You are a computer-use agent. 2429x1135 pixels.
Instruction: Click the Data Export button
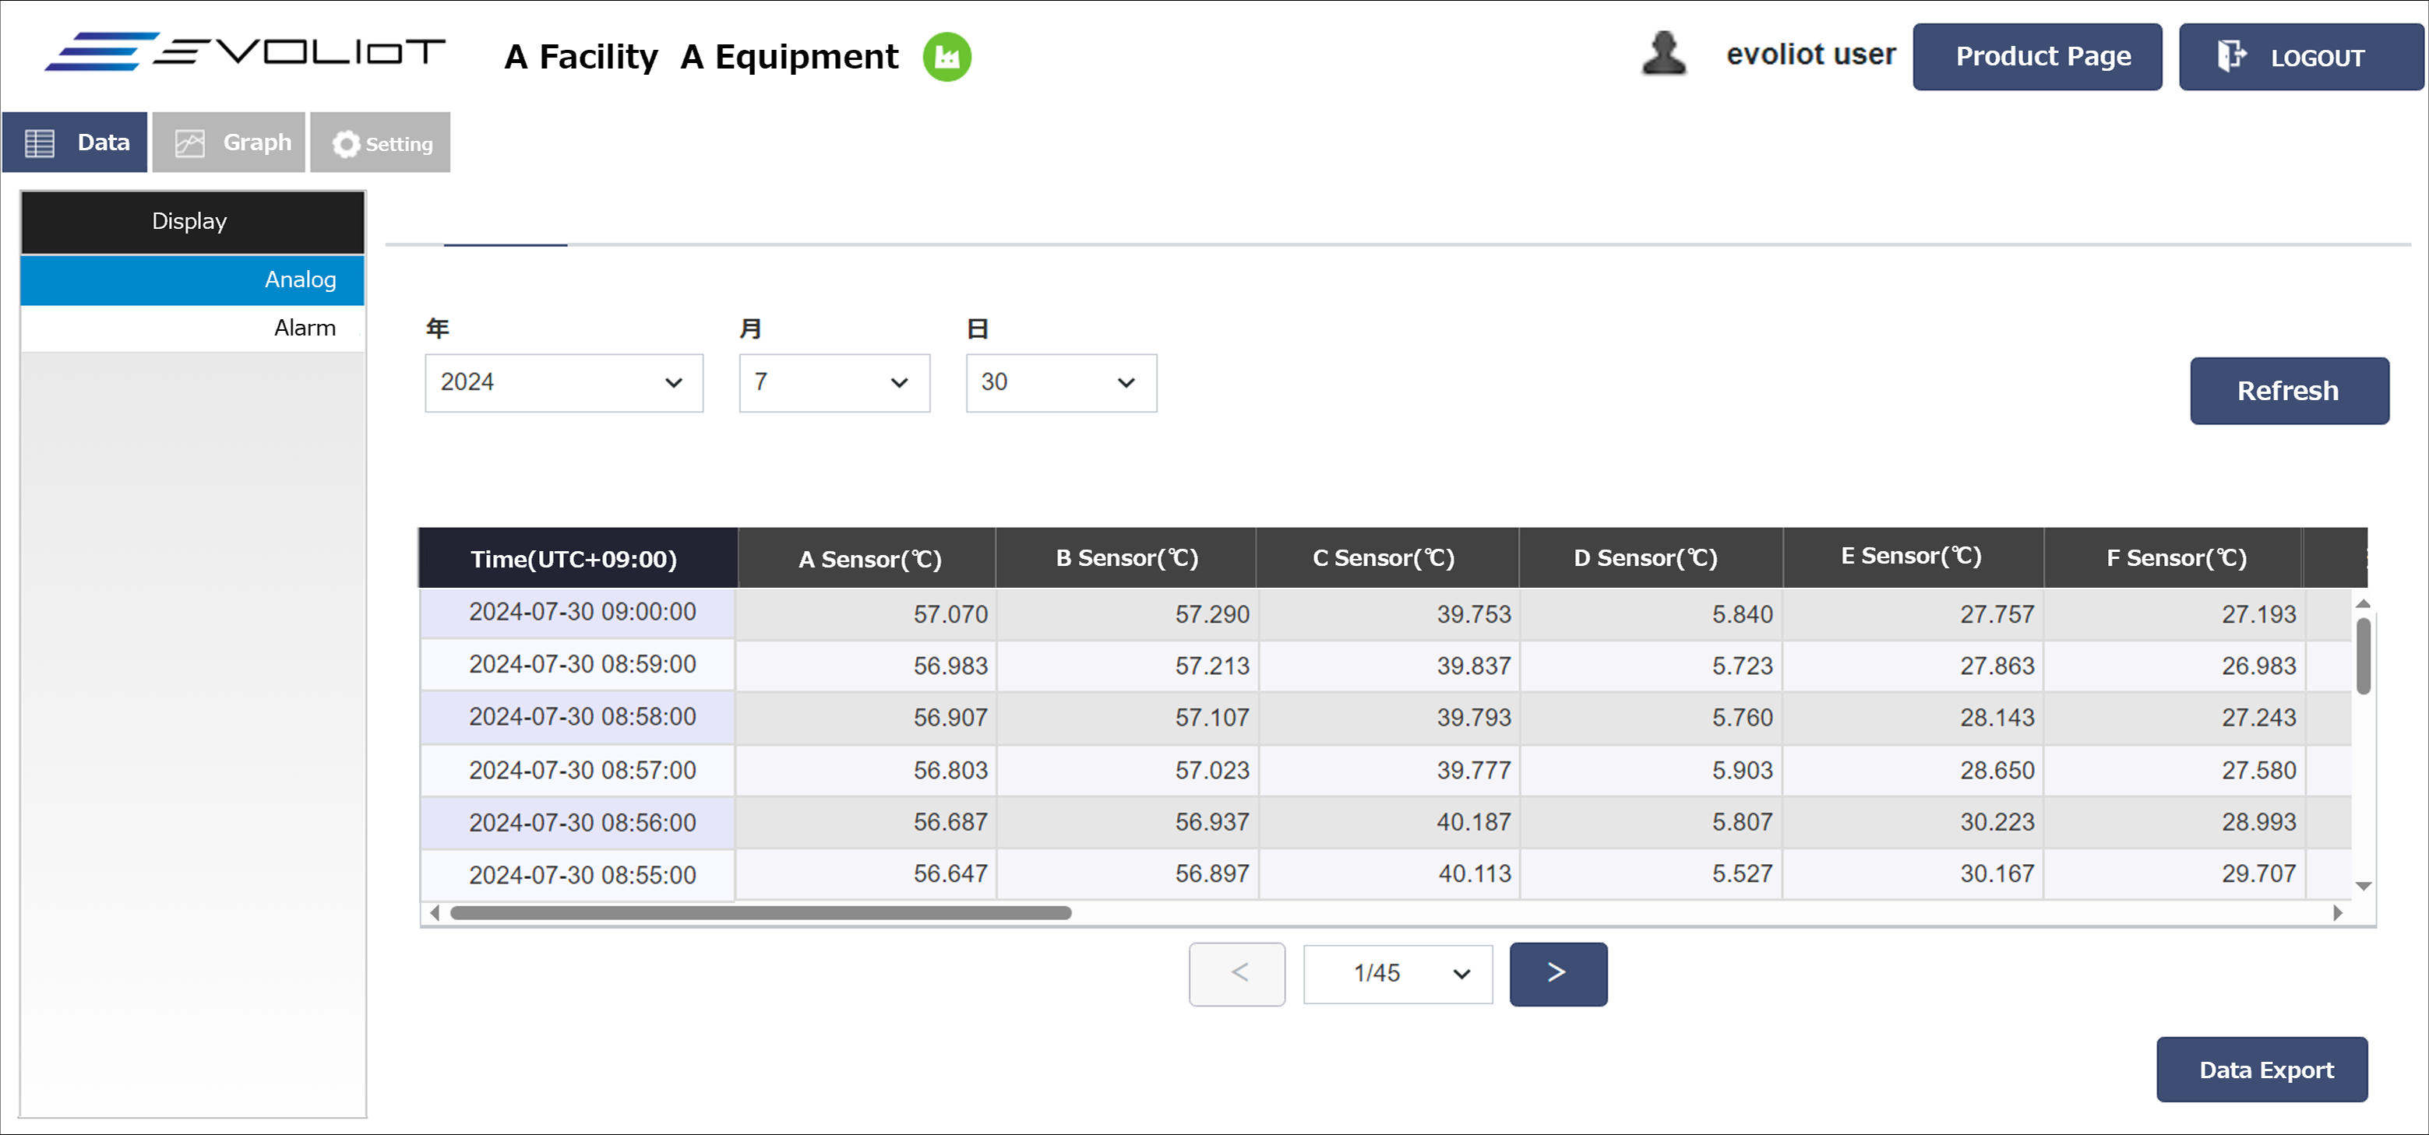point(2262,1069)
